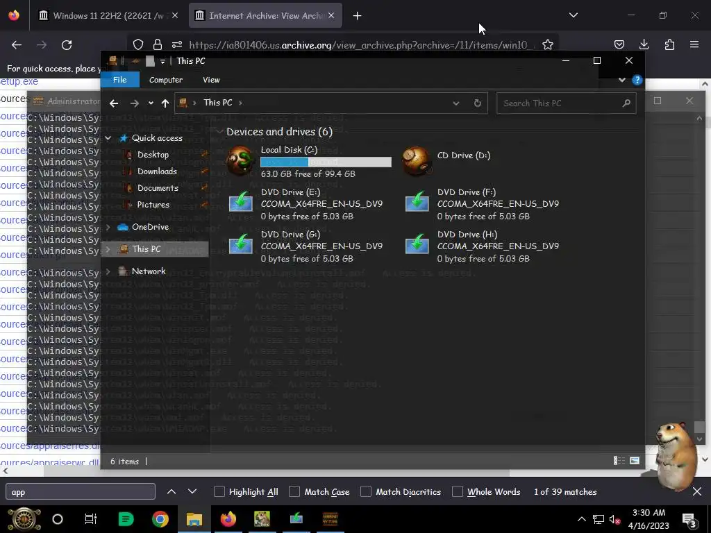This screenshot has height=533, width=711.
Task: Click the muted volume tray icon
Action: coord(615,519)
